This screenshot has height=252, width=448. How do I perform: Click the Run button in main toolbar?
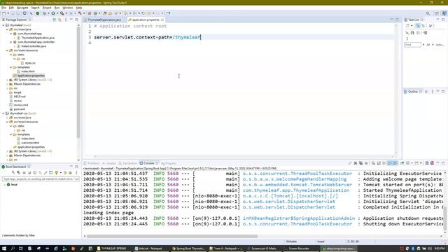(53, 13)
